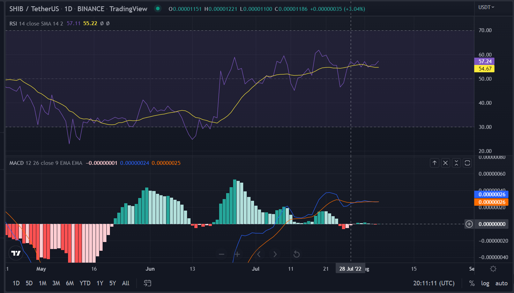Open the time axis settings gear
514x293 pixels.
click(x=493, y=269)
